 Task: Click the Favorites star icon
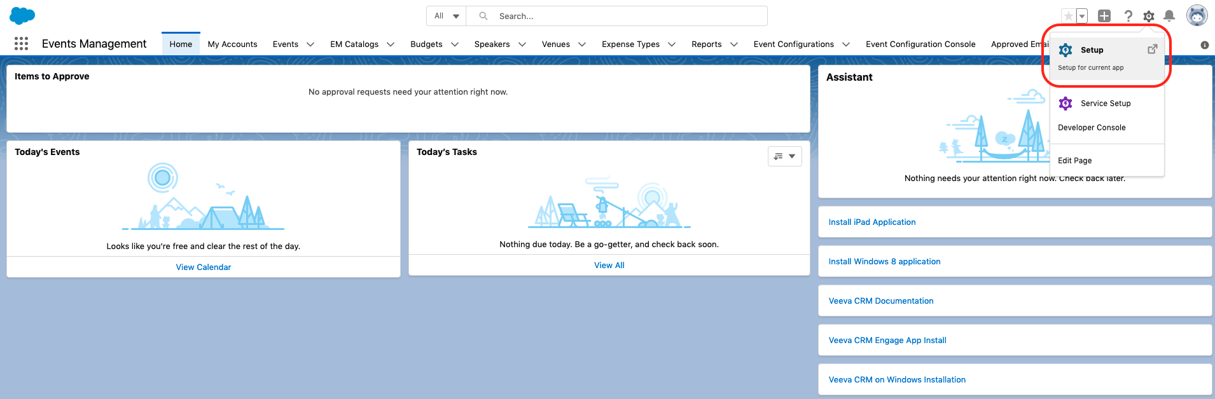[1069, 16]
